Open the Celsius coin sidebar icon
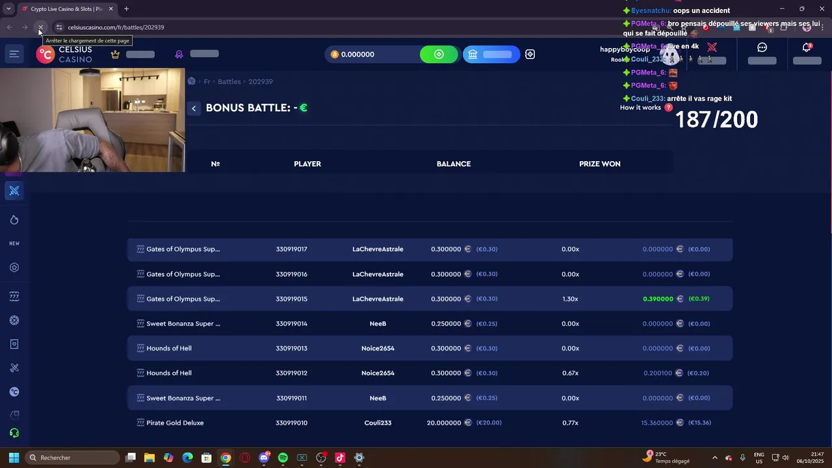The image size is (832, 468). 14,392
